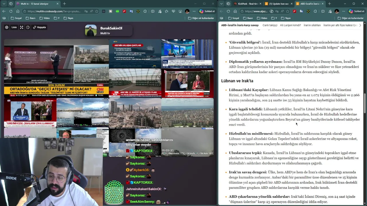Image resolution: width=367 pixels, height=206 pixels.
Task: Open favorites list in left browser
Action: 167,11
